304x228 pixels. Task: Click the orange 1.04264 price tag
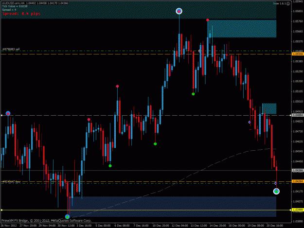(297, 181)
